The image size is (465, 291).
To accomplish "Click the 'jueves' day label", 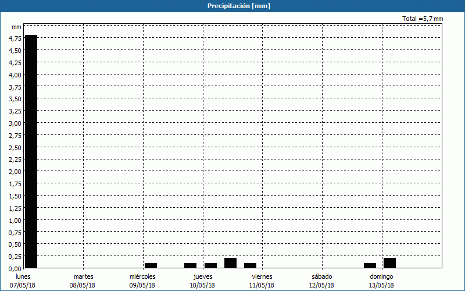I will 203,277.
